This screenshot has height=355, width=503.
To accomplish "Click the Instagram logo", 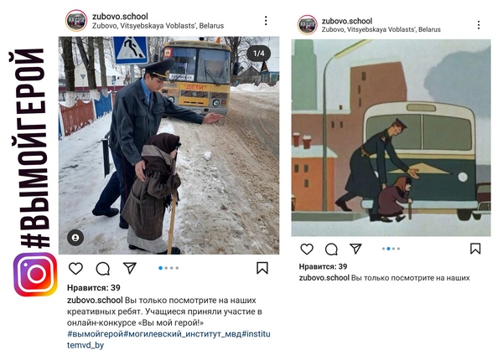I will (x=35, y=275).
